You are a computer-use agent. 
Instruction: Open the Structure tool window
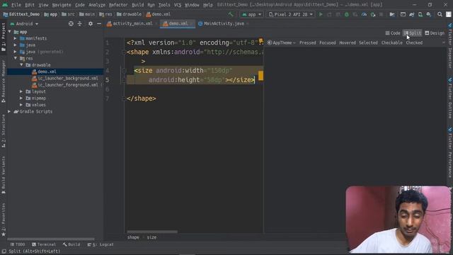(x=3, y=130)
